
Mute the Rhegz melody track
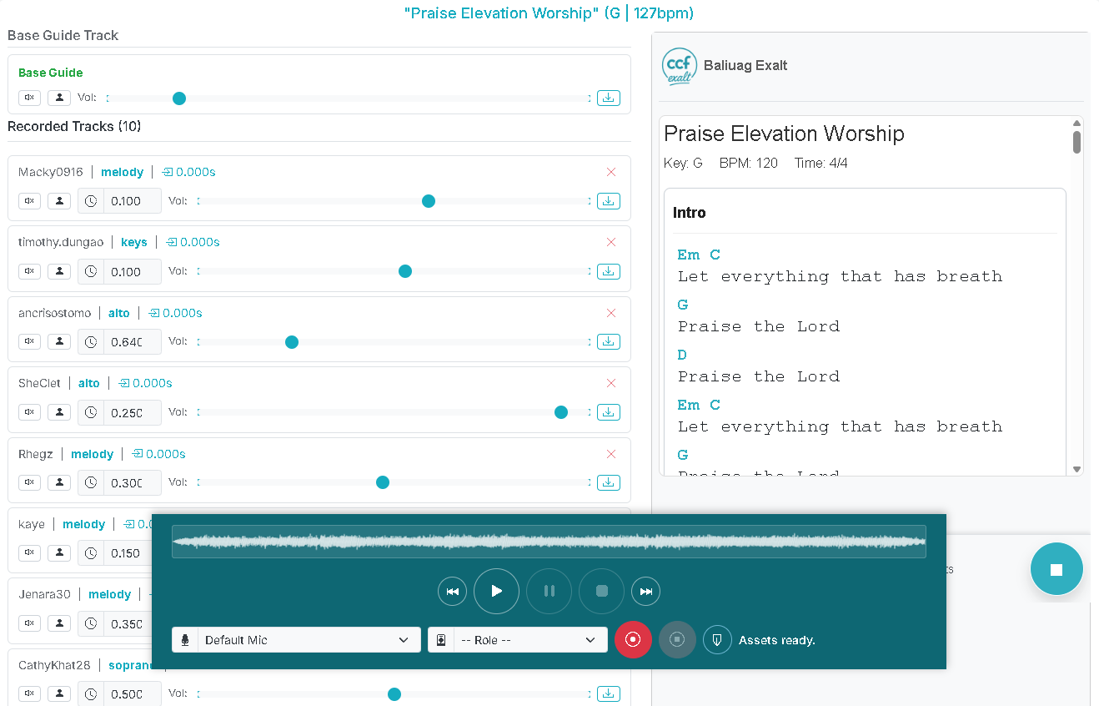tap(30, 482)
